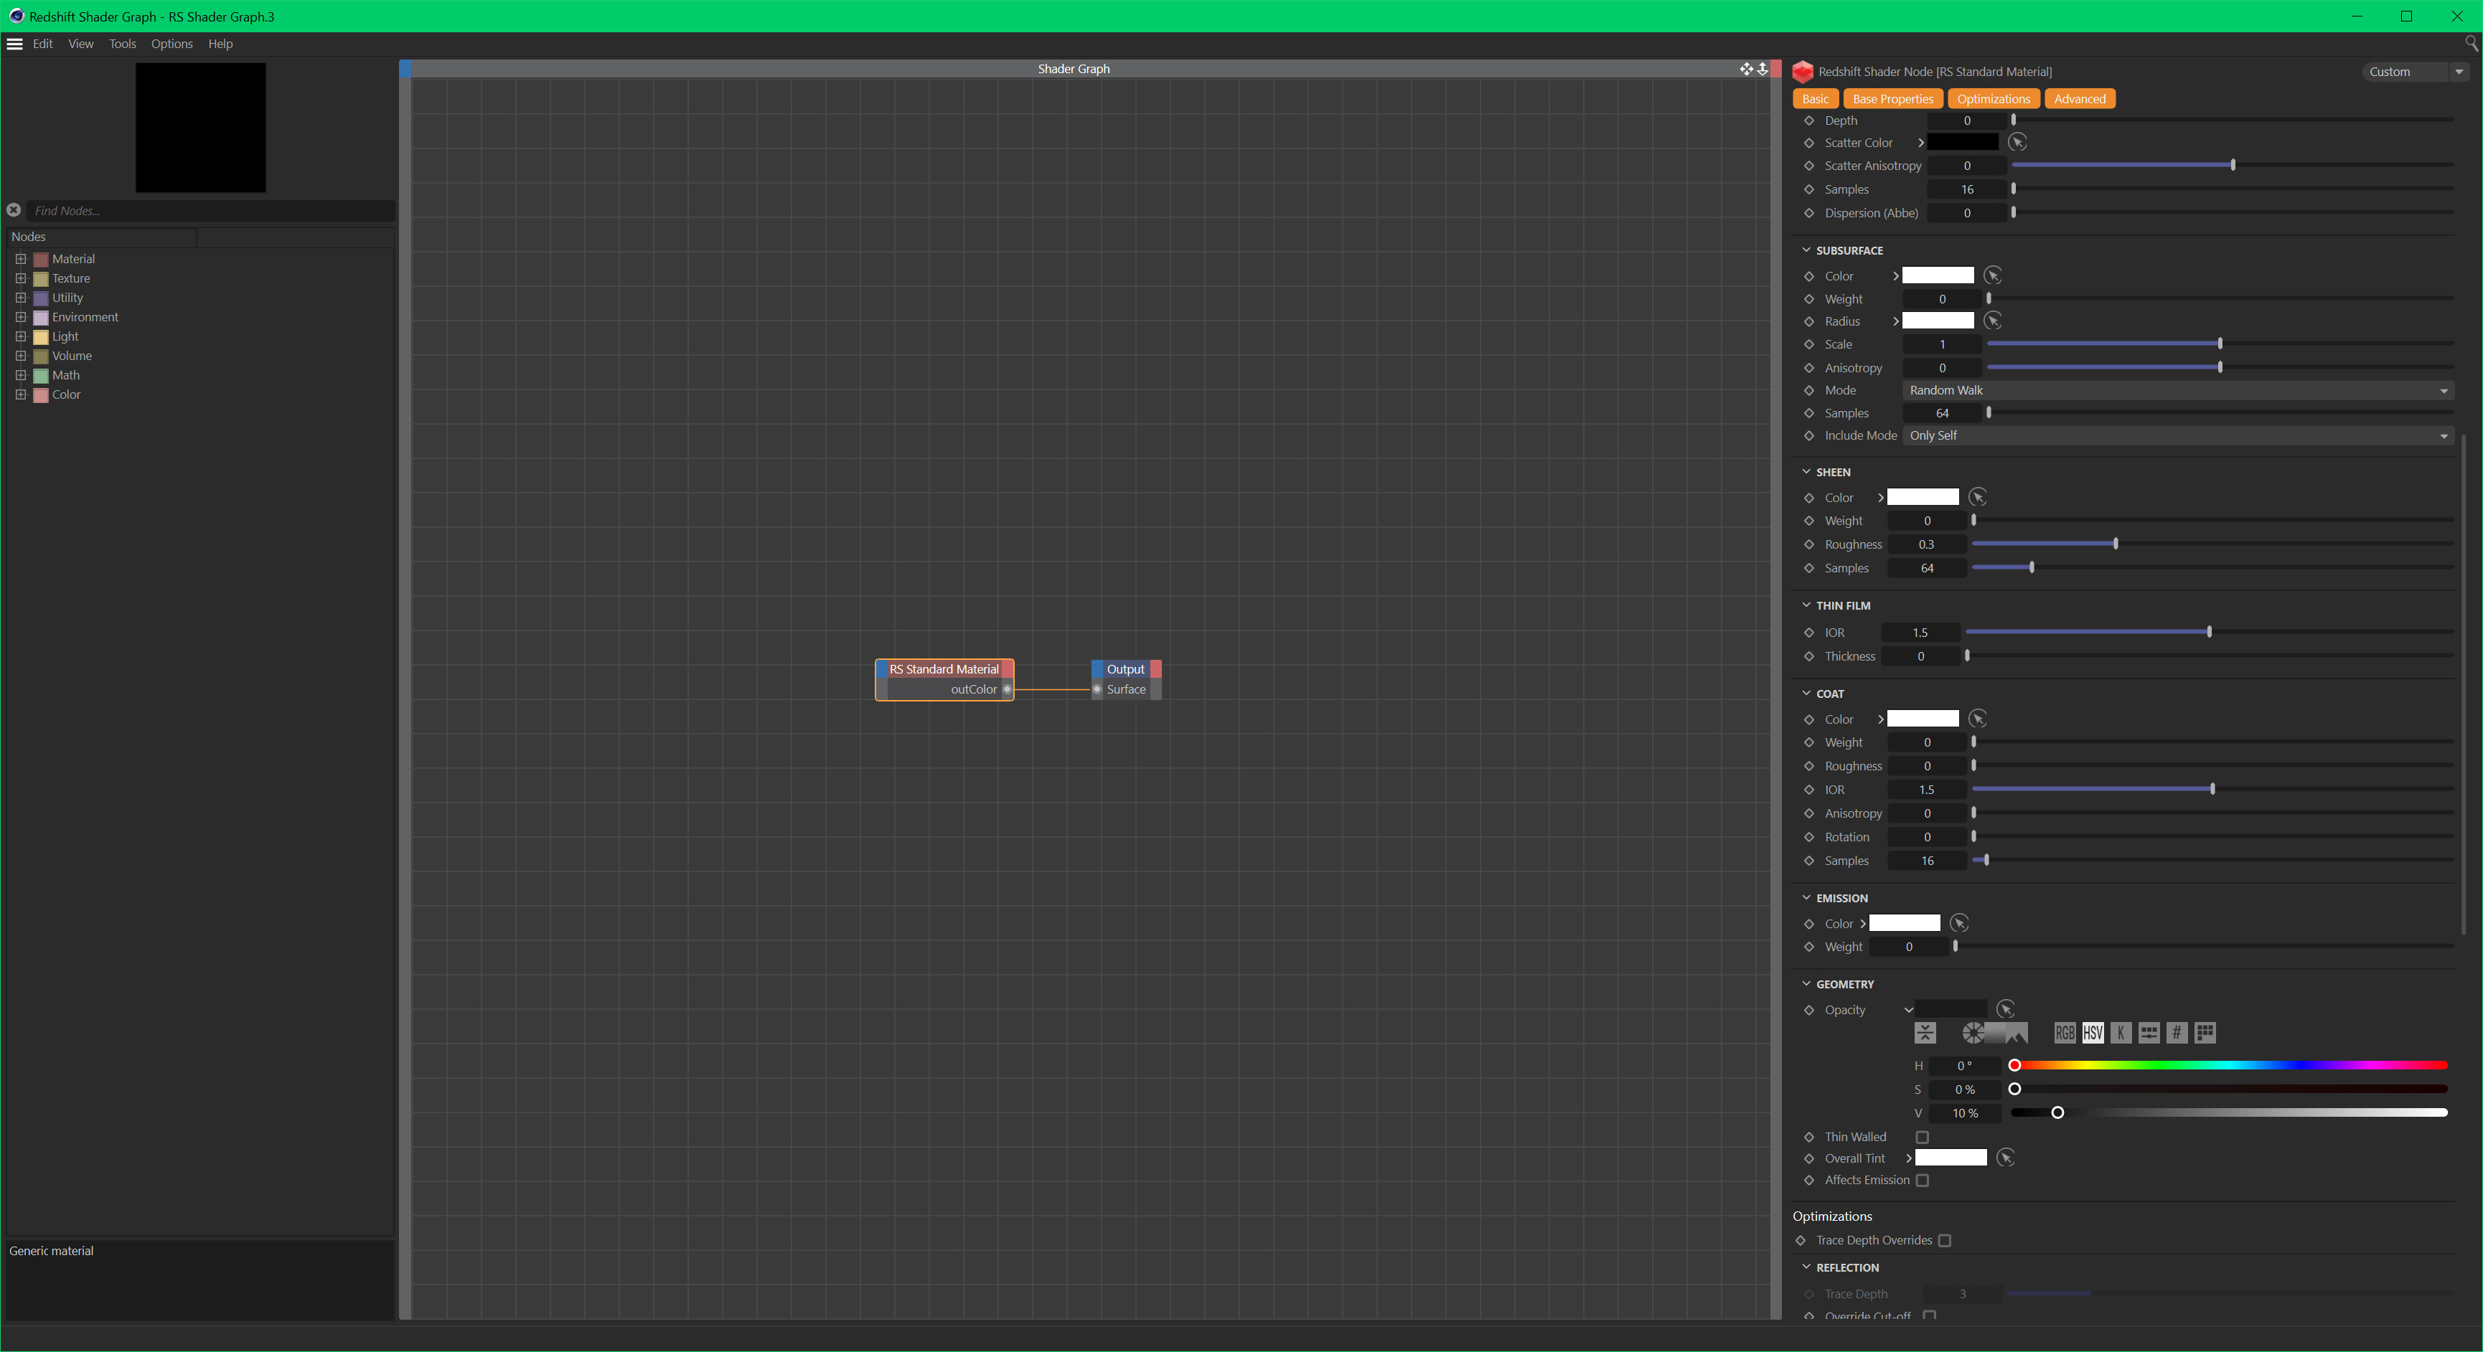
Task: Switch to the Base Properties tab
Action: click(1892, 98)
